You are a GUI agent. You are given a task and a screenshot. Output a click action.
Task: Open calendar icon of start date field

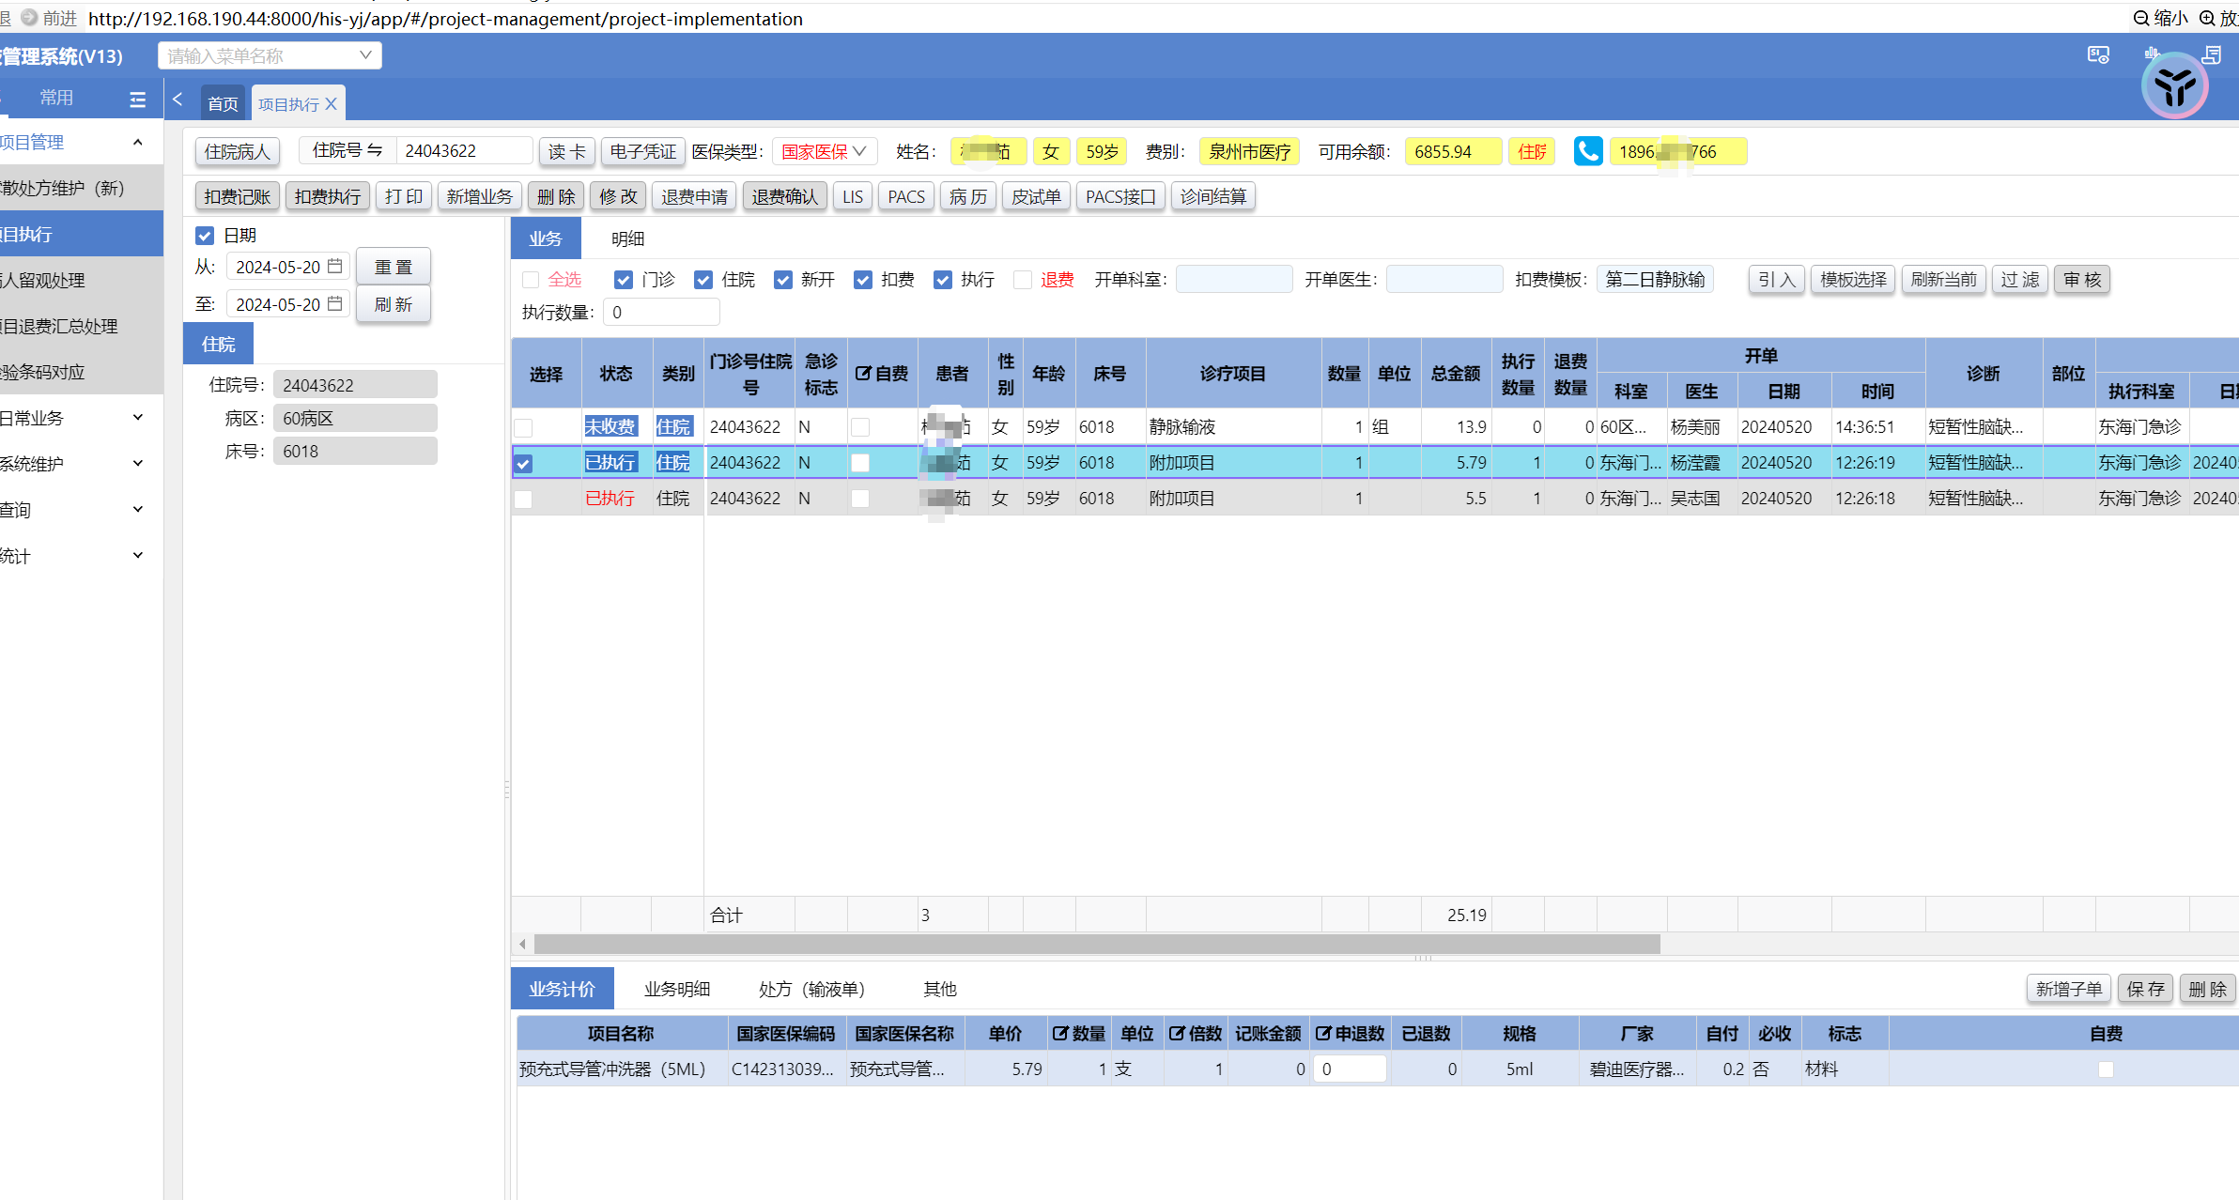point(335,267)
